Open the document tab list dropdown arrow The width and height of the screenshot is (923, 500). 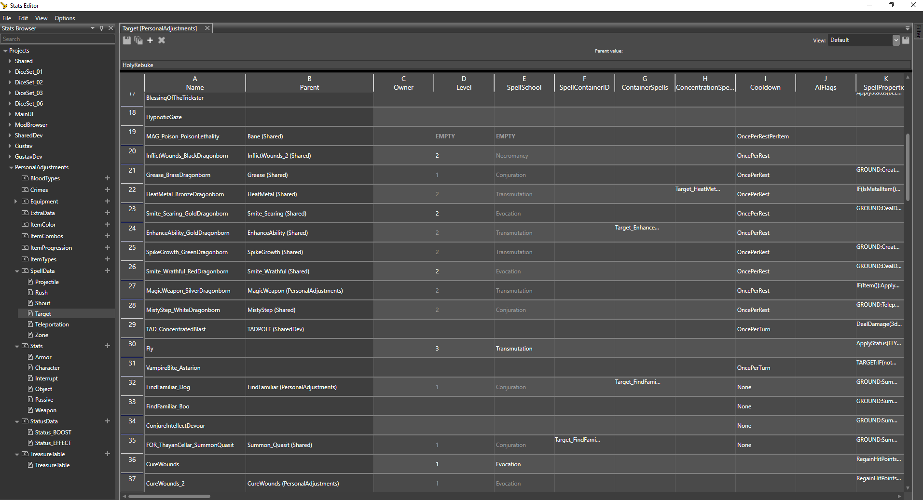tap(908, 28)
